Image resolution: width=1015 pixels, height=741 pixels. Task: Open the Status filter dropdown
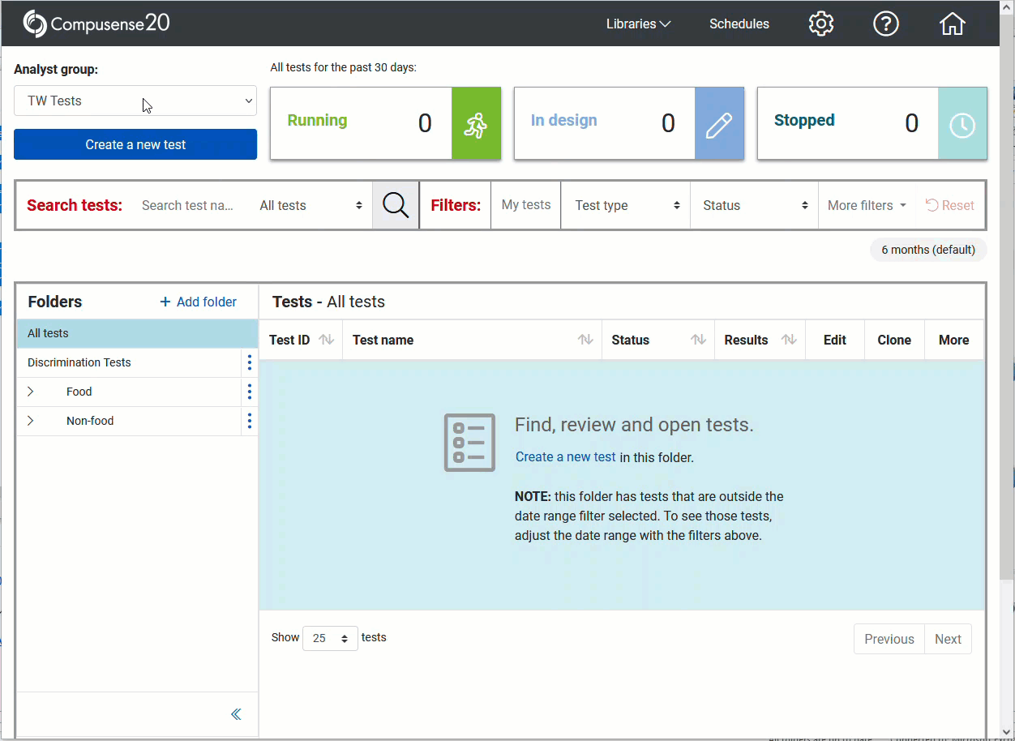(x=755, y=205)
